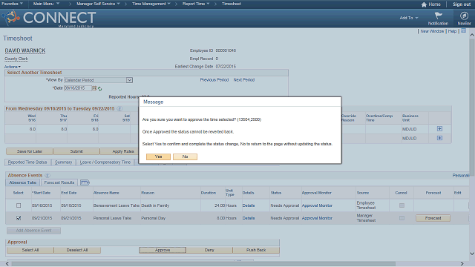Add a row with first MDJUD plus icon
Screen dimensions: 475x267
point(439,129)
